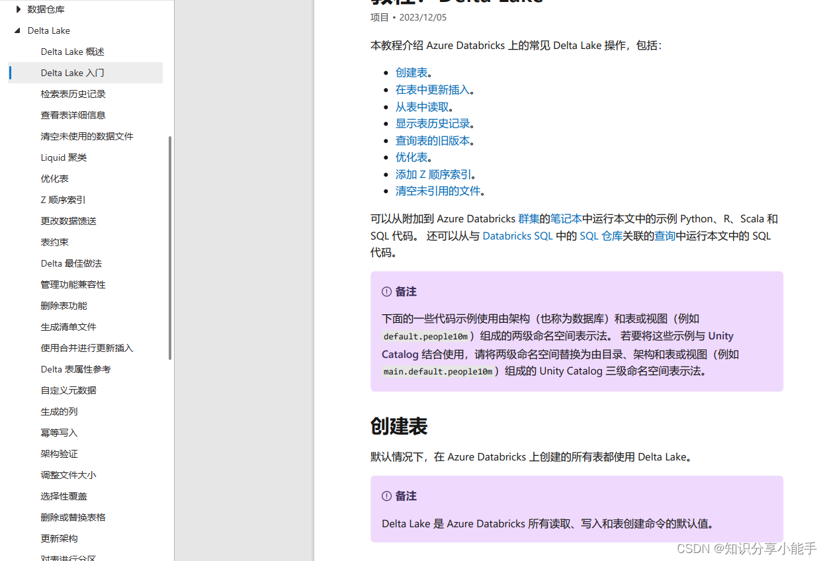Click the info icon in first 备注 box

click(387, 292)
